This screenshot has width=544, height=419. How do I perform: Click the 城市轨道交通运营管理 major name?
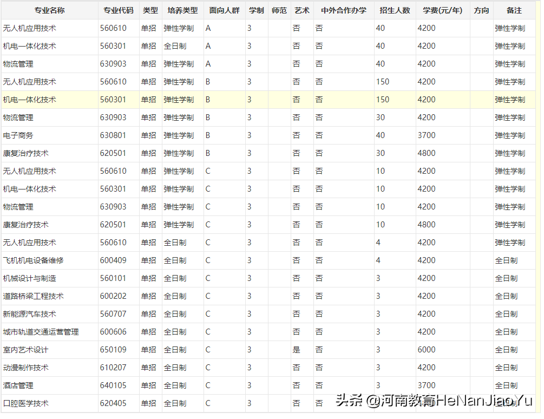(40, 332)
